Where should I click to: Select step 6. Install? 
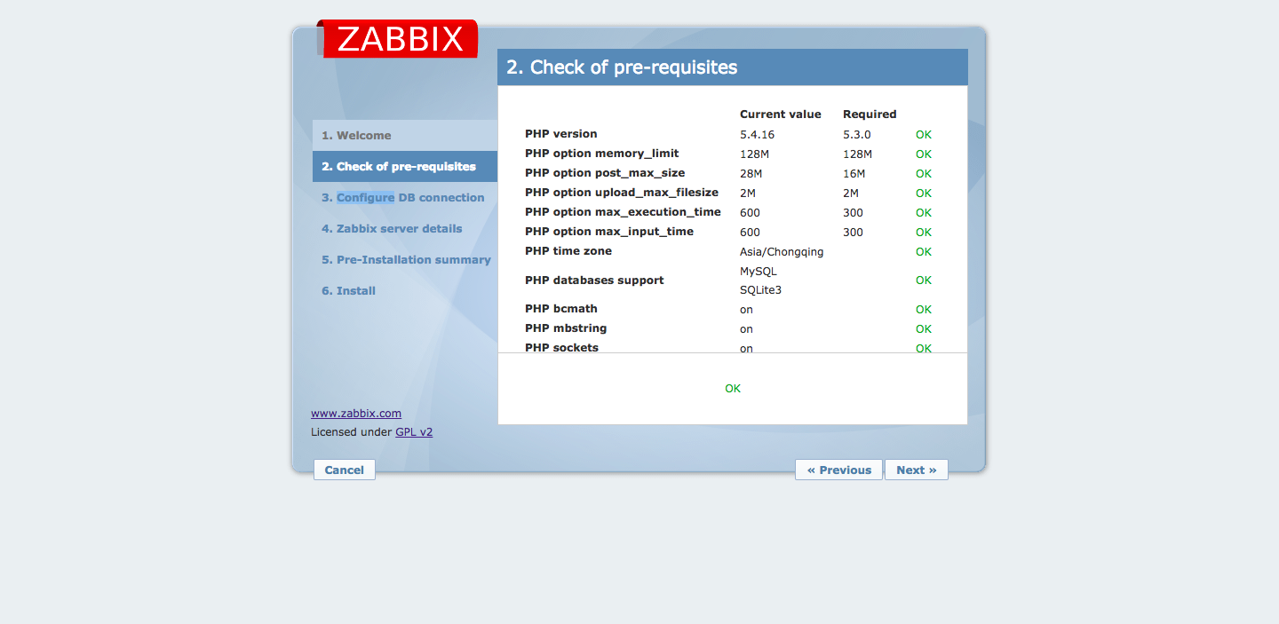click(405, 290)
